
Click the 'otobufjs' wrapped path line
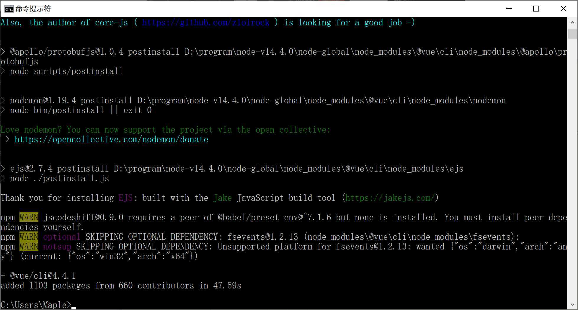(19, 62)
